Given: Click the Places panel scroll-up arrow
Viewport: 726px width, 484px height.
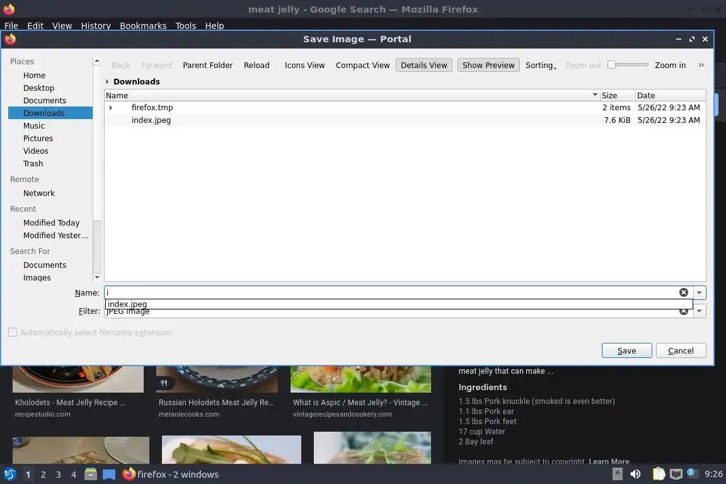Looking at the screenshot, I should (x=97, y=60).
